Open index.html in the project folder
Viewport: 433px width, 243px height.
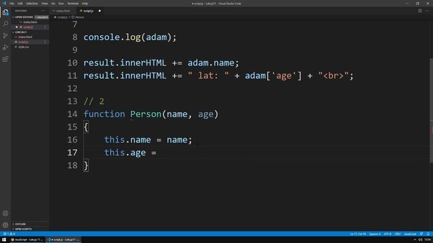25,37
